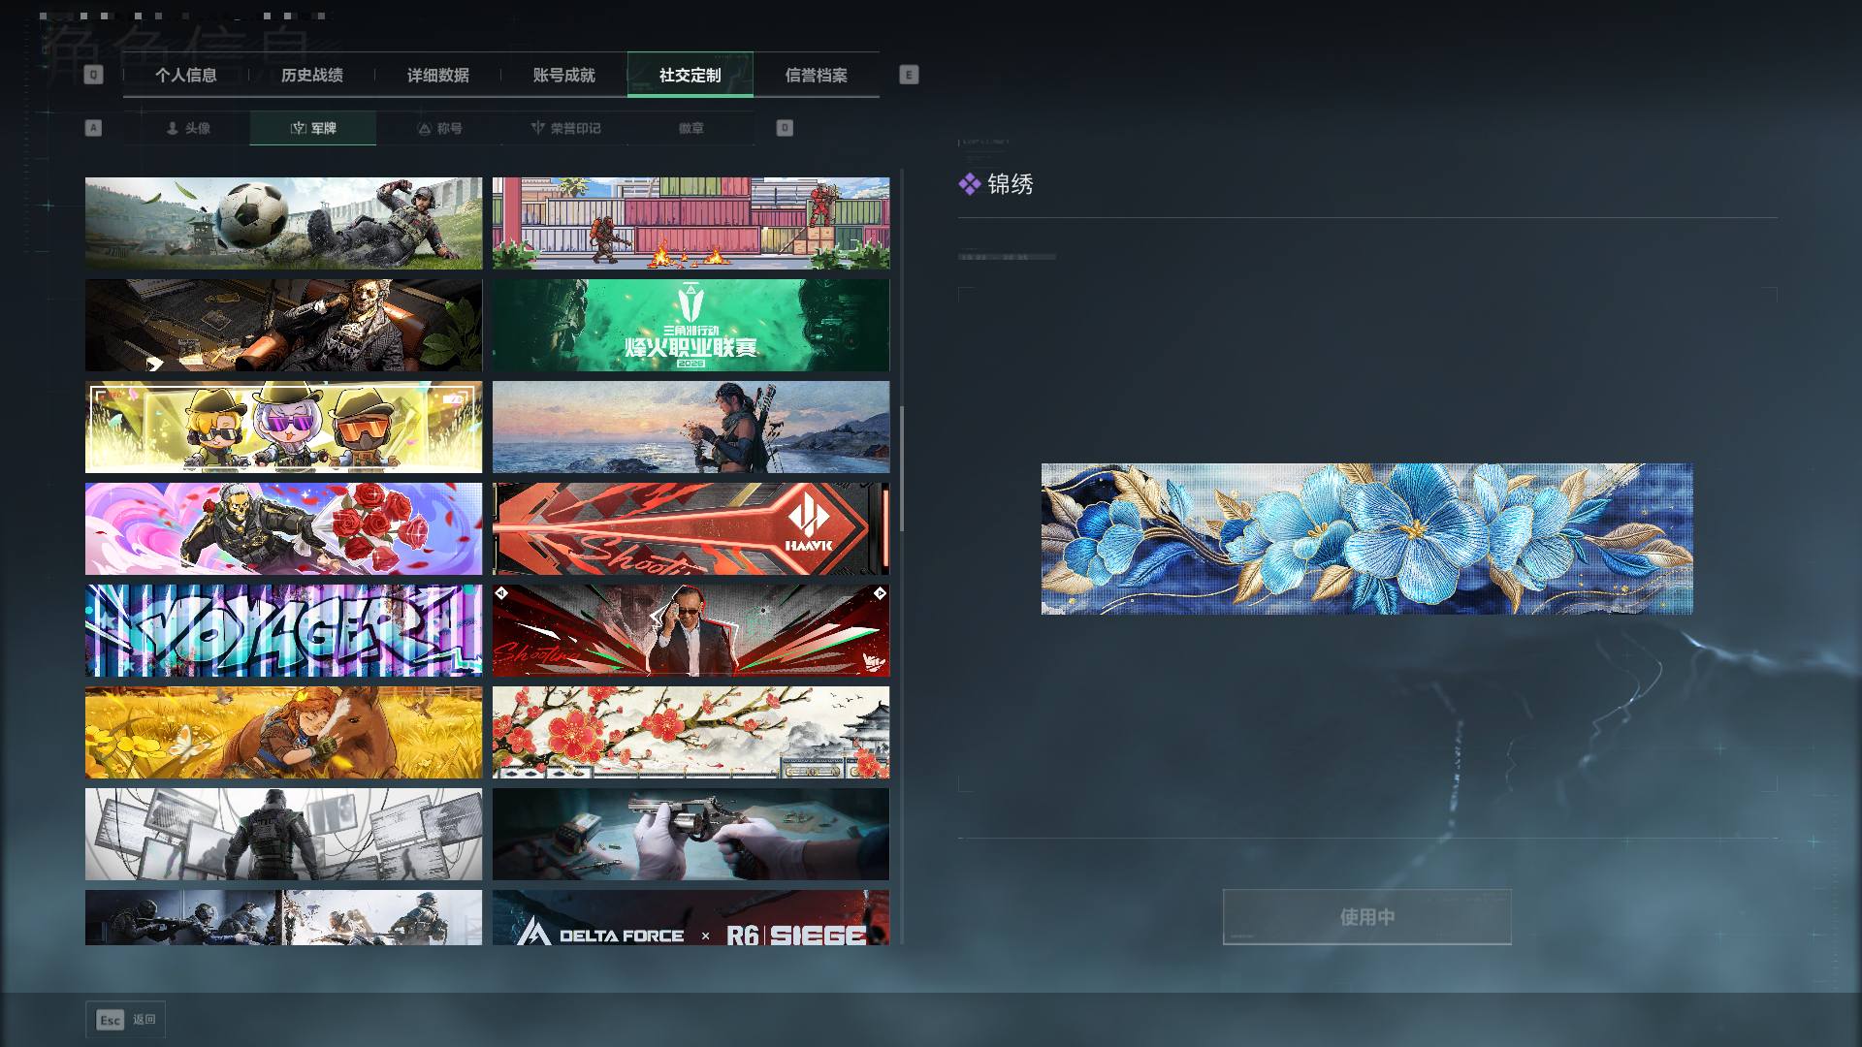This screenshot has height=1047, width=1862.
Task: Open the 荣誉印记 sub-tab
Action: coord(565,128)
